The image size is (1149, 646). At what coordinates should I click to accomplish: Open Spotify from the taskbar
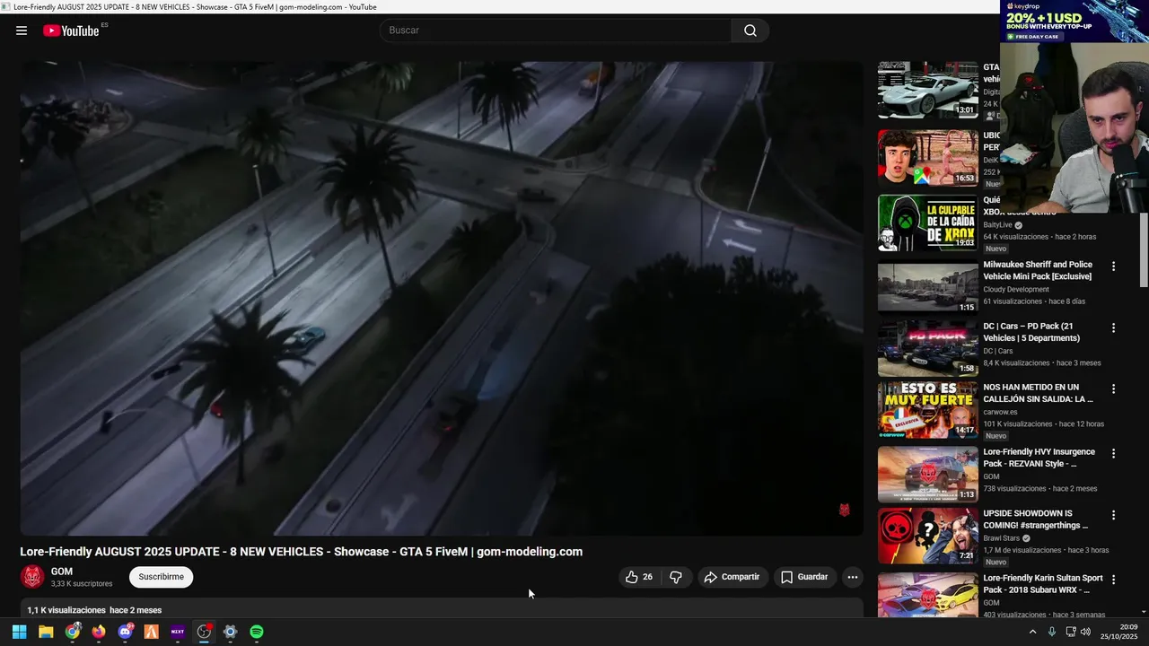(257, 632)
